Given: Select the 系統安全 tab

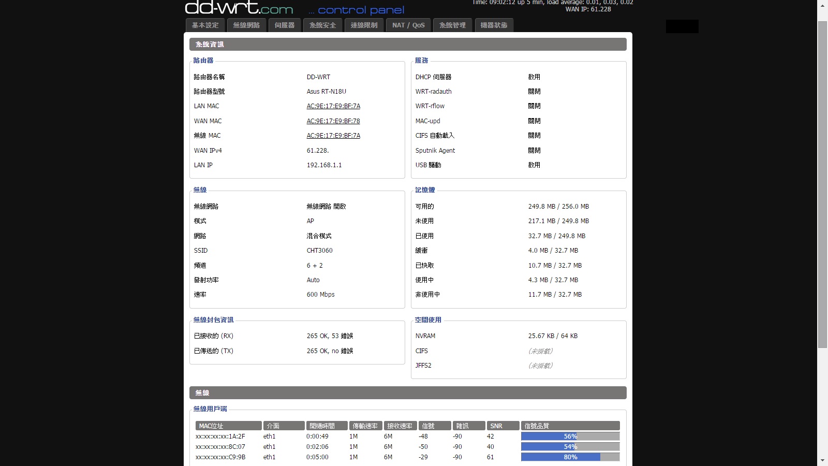Looking at the screenshot, I should (323, 25).
